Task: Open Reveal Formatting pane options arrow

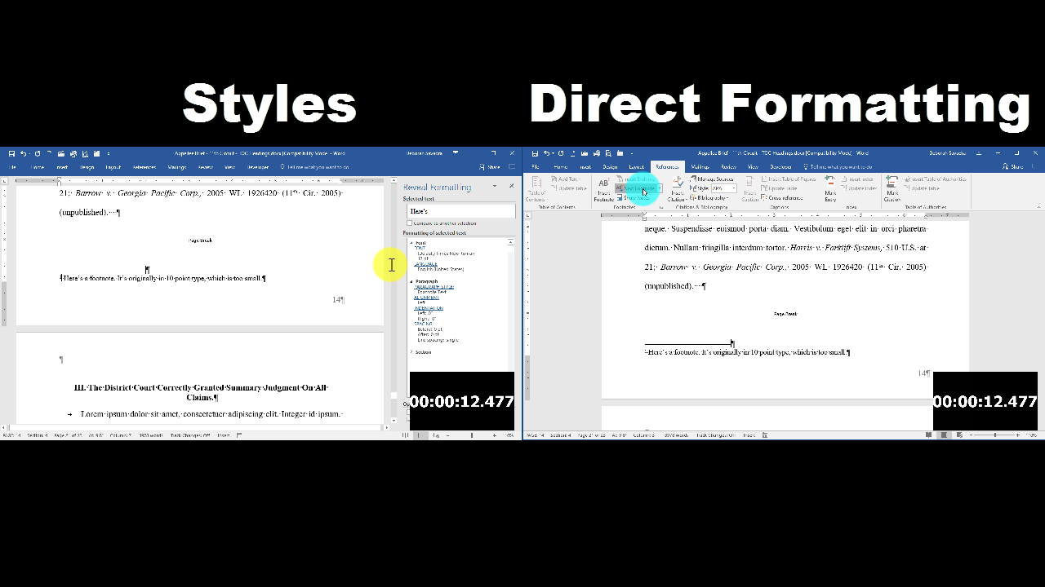Action: click(x=494, y=186)
